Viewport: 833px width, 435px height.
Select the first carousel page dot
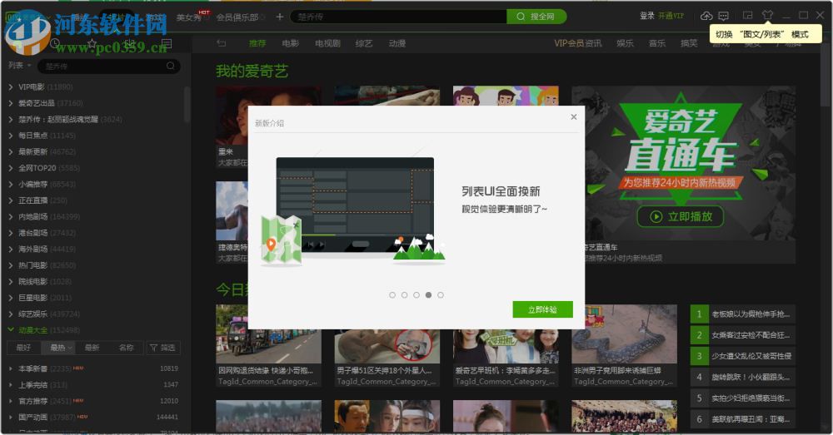392,295
